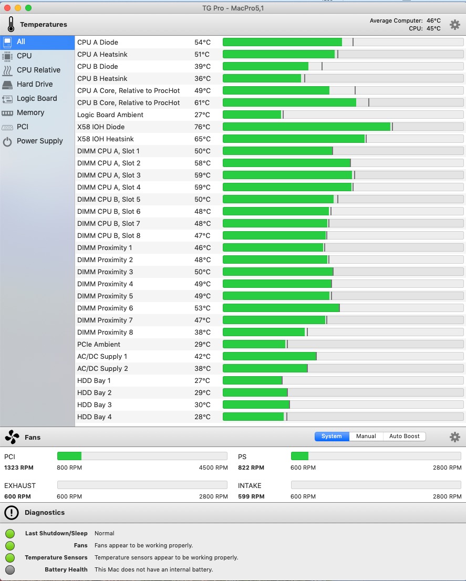Click the 822 RPM PS fan reading
466x581 pixels.
[251, 468]
